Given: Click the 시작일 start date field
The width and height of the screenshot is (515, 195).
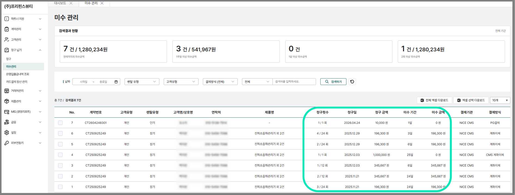Looking at the screenshot, I should [x=83, y=82].
